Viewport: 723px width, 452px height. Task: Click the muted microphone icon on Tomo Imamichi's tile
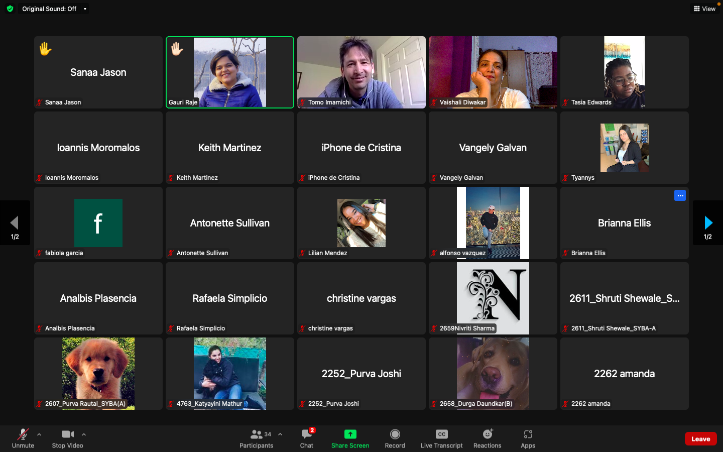tap(302, 102)
